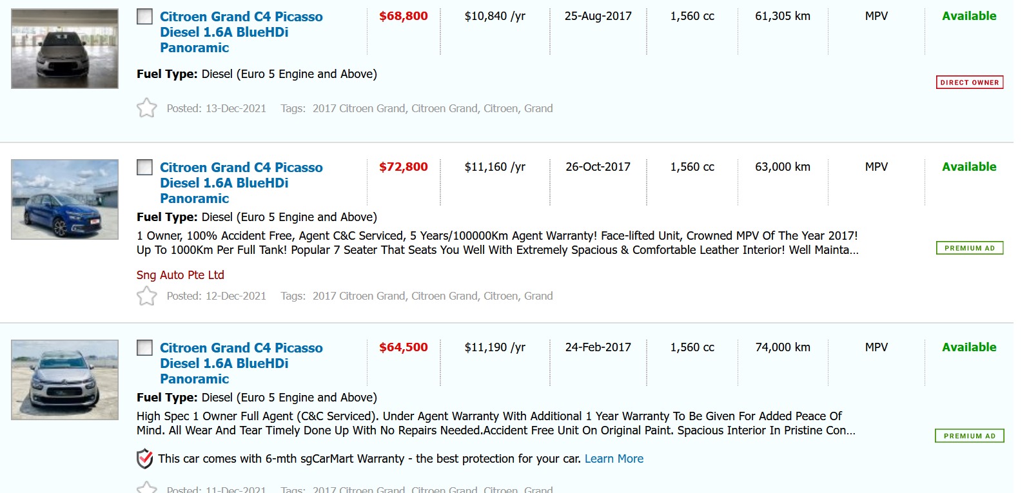This screenshot has height=493, width=1029.
Task: Favorite the $68,800 listing with star icon
Action: [x=146, y=108]
